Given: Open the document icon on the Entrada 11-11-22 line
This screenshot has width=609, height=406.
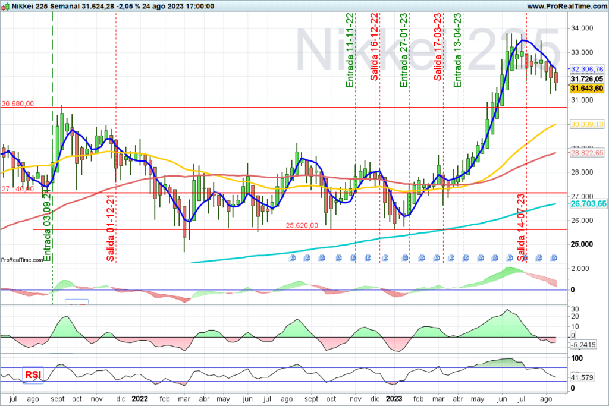Looking at the screenshot, I should pyautogui.click(x=353, y=258).
